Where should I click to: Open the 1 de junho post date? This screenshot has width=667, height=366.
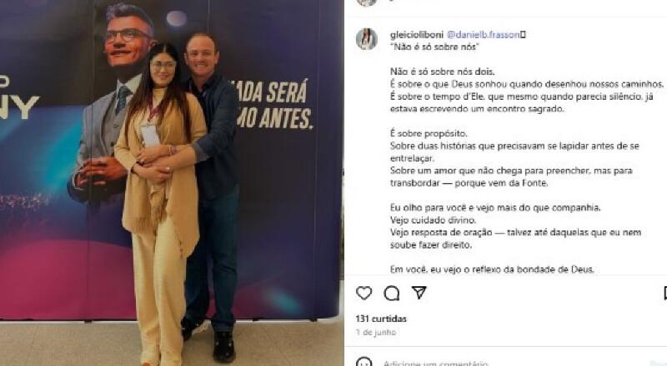[376, 332]
